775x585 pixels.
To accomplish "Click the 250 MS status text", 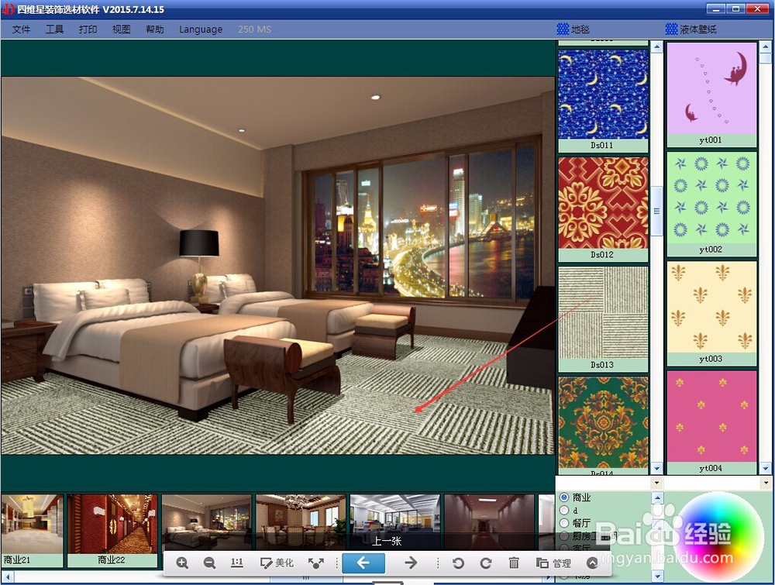I will [x=254, y=29].
